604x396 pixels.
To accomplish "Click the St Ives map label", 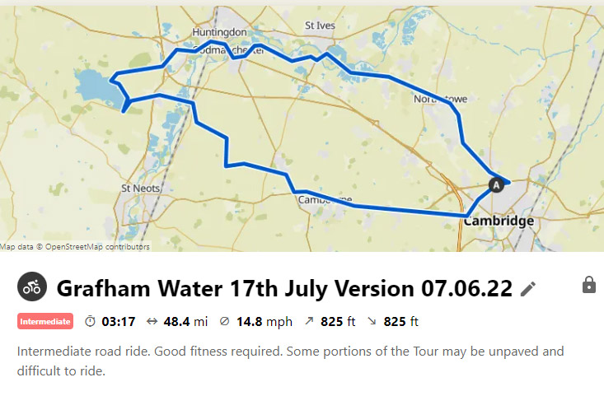I will (x=320, y=26).
